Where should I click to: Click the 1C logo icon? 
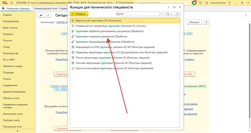tap(5, 3)
